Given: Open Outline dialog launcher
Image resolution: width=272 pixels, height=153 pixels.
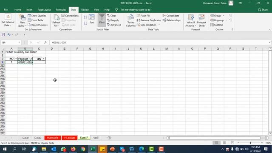Looking at the screenshot, I should tap(232, 29).
